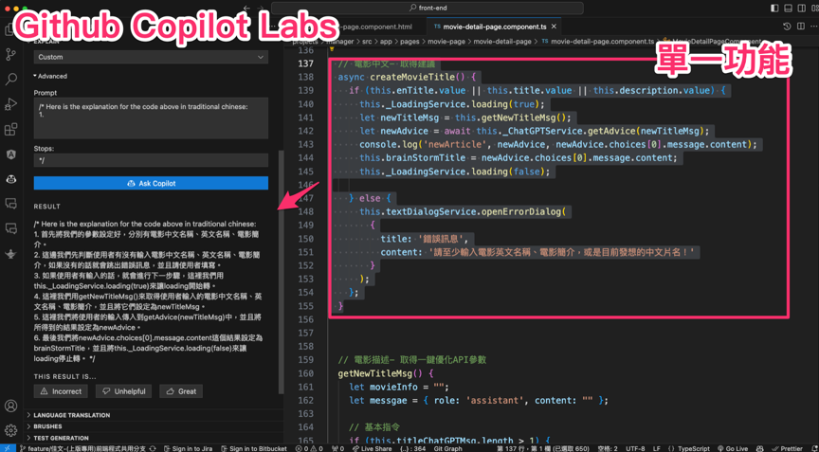This screenshot has height=452, width=819.
Task: Click the Ask Copilot button
Action: 151,183
